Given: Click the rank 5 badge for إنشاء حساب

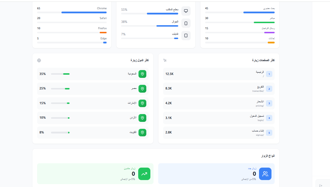Looking at the screenshot, I should (x=269, y=133).
